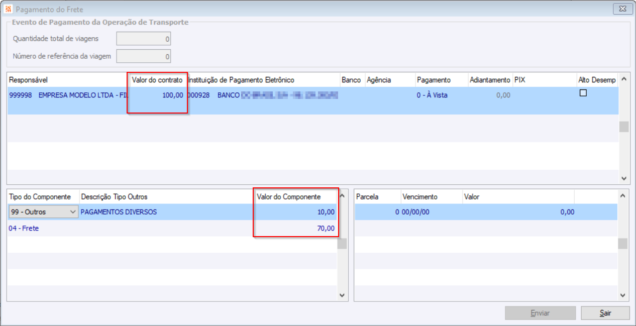Click the installments grid scrollbar thumb
The image size is (636, 326).
point(623,244)
